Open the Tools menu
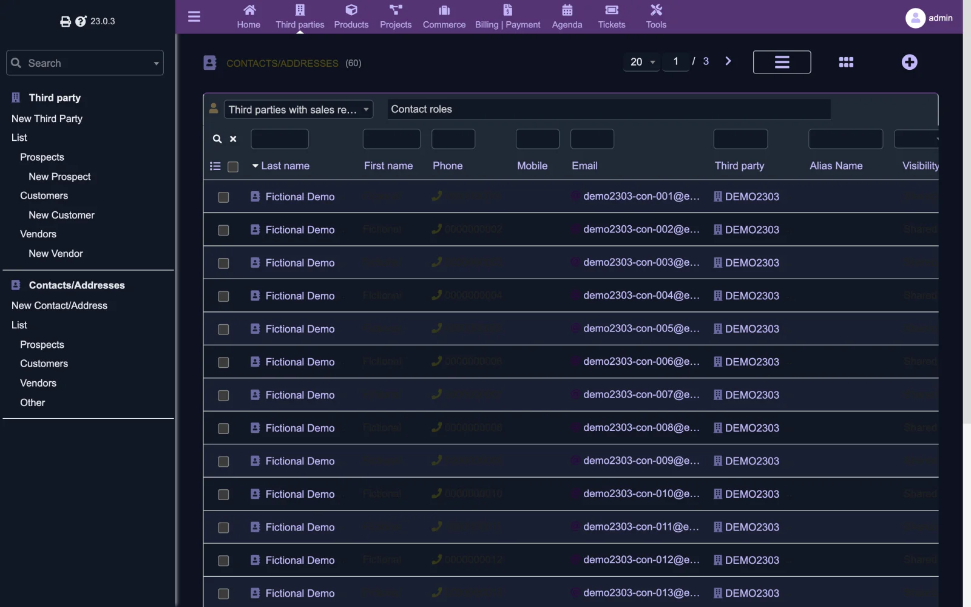Screen dimensions: 971x607 pos(656,17)
